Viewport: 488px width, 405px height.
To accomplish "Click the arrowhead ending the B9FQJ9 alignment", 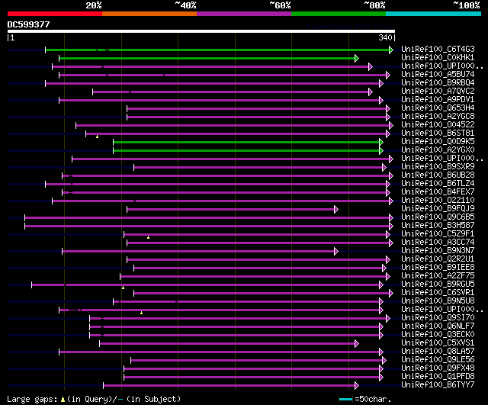I will pyautogui.click(x=336, y=209).
